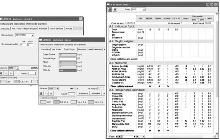The image size is (220, 139).
Task: Go to last page in report pager
Action: coord(137,137)
